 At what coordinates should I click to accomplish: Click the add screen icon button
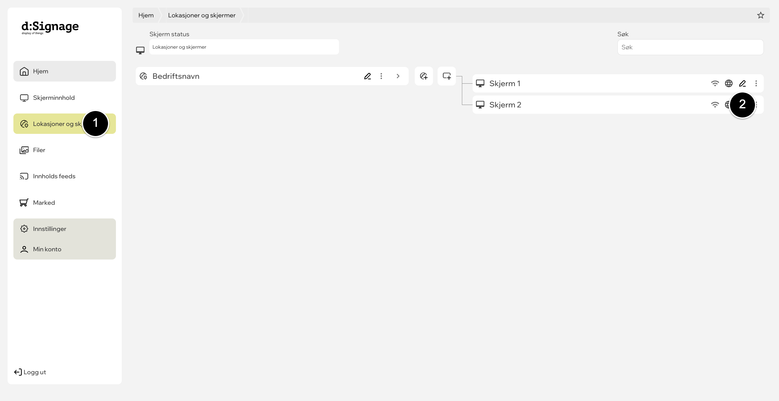(447, 76)
